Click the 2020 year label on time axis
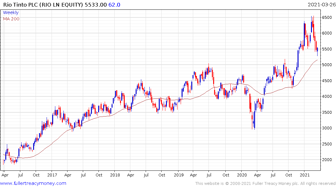The width and height of the screenshot is (336, 188). [x=242, y=175]
